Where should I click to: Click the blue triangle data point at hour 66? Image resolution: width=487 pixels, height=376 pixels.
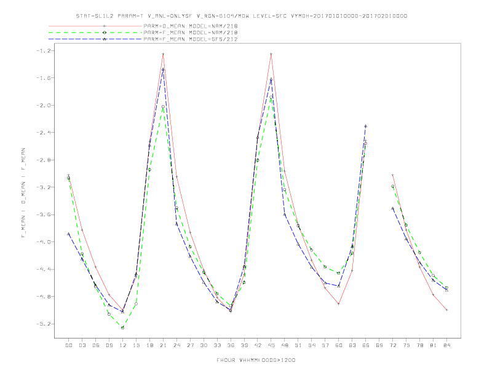click(366, 127)
